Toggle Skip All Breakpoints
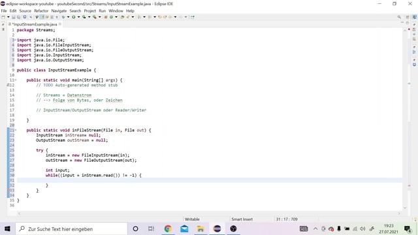 31,17
